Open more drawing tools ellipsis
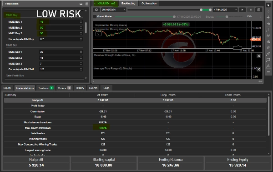 coord(268,72)
